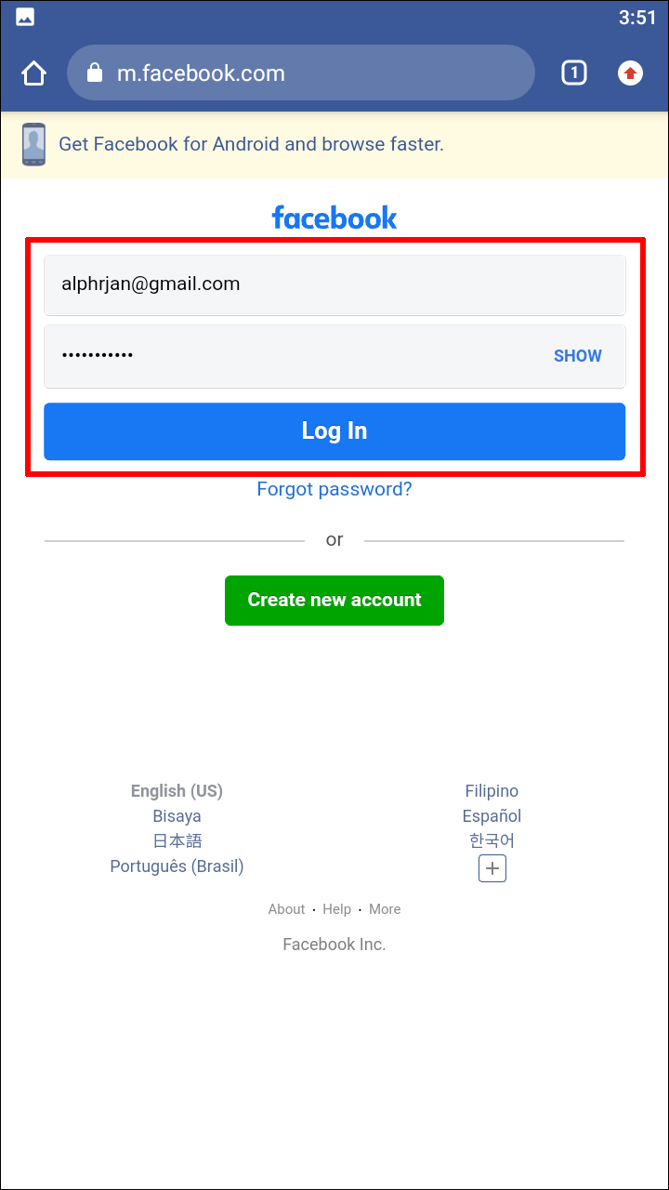The image size is (669, 1190).
Task: Open the Help footer link
Action: coord(336,909)
